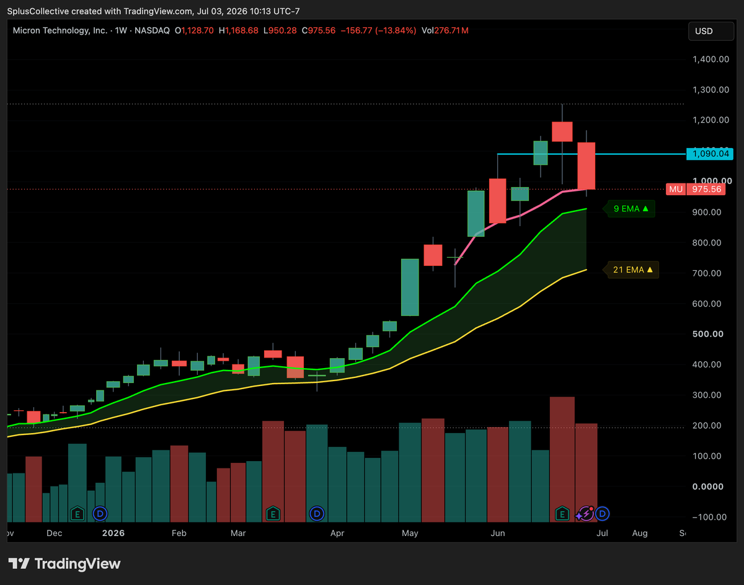The image size is (744, 585).
Task: Open the March earnings E marker
Action: 273,513
